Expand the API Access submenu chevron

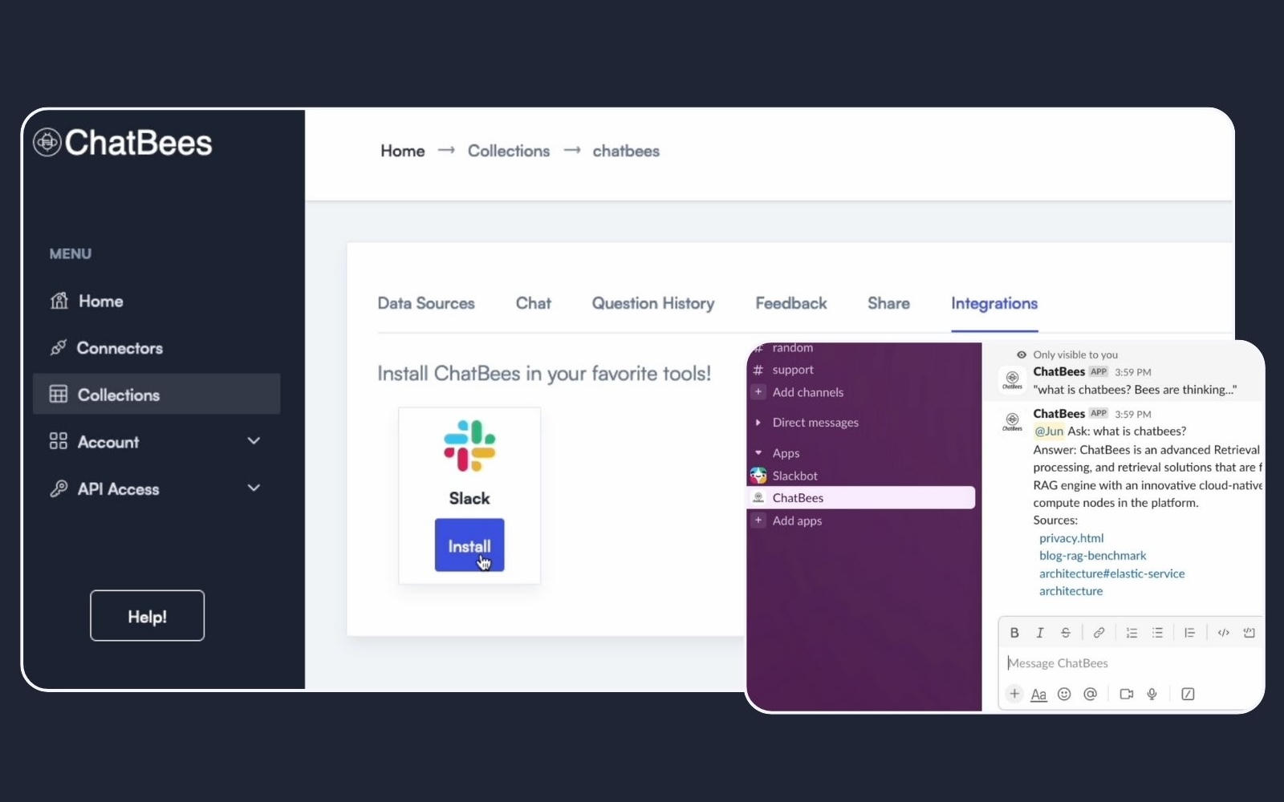click(254, 488)
